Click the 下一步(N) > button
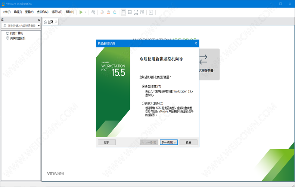Image resolution: width=295 pixels, height=187 pixels. [168, 142]
